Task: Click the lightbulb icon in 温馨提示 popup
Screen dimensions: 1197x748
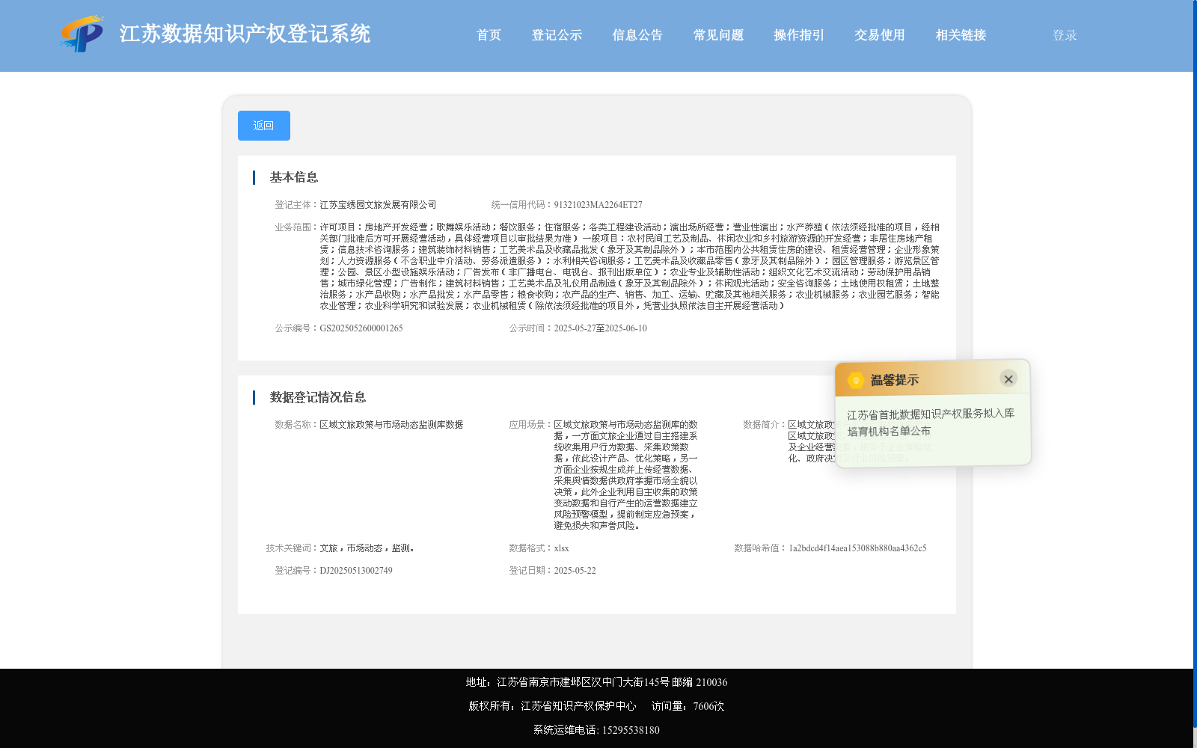Action: pyautogui.click(x=856, y=380)
